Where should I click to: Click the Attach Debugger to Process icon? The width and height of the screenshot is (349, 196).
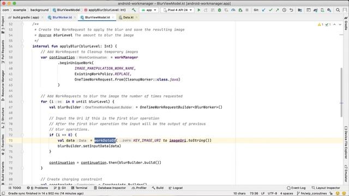click(x=240, y=10)
